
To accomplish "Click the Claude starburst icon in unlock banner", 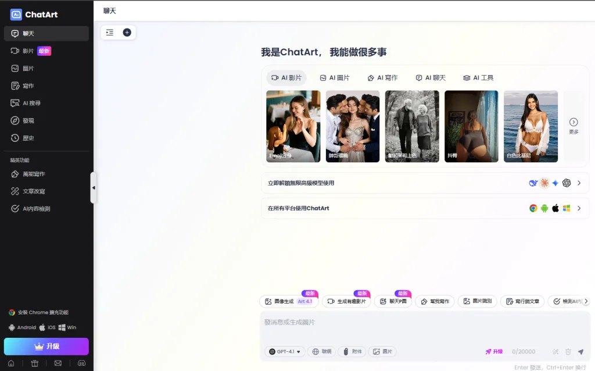I will (x=544, y=183).
